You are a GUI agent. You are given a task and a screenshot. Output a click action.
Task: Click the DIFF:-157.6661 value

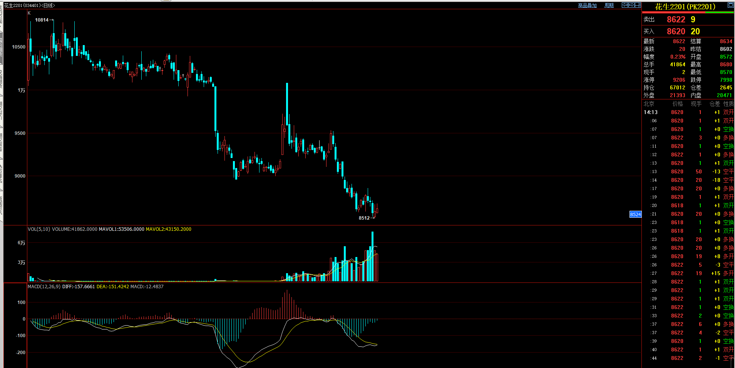(79, 286)
